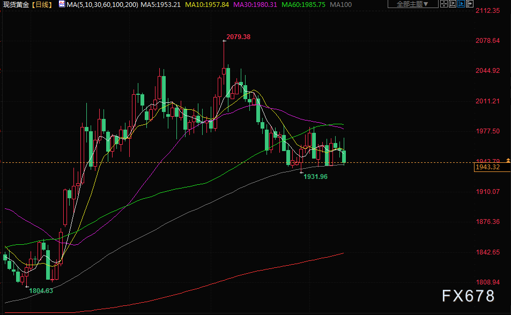Click the 1804.63 low price marker
This screenshot has width=511, height=315.
41,290
